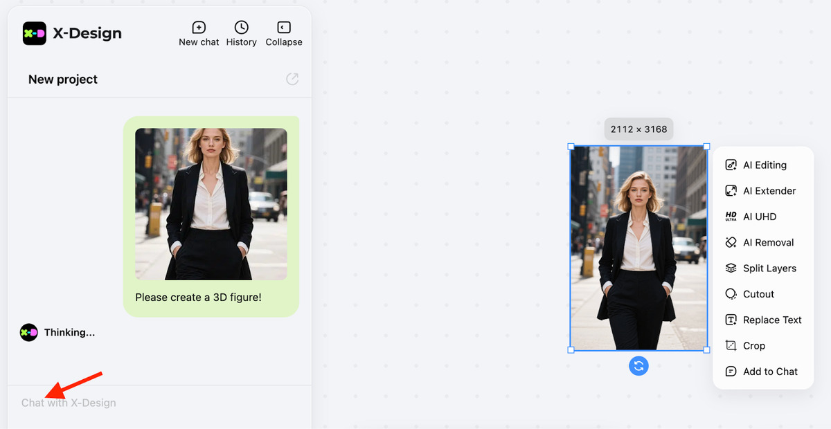Screen dimensions: 831x429
Task: Click the share icon beside New project
Action: pyautogui.click(x=292, y=79)
